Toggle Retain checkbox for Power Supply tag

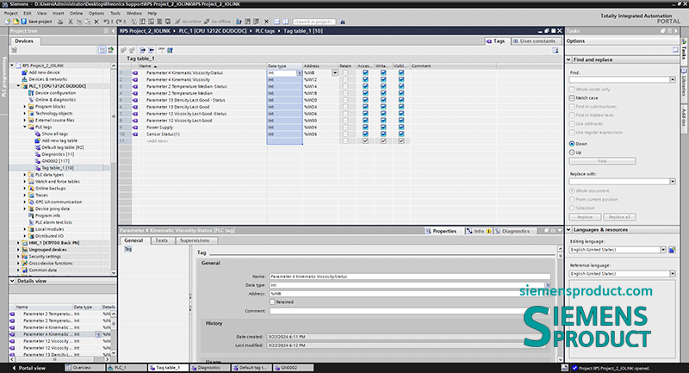pos(345,127)
